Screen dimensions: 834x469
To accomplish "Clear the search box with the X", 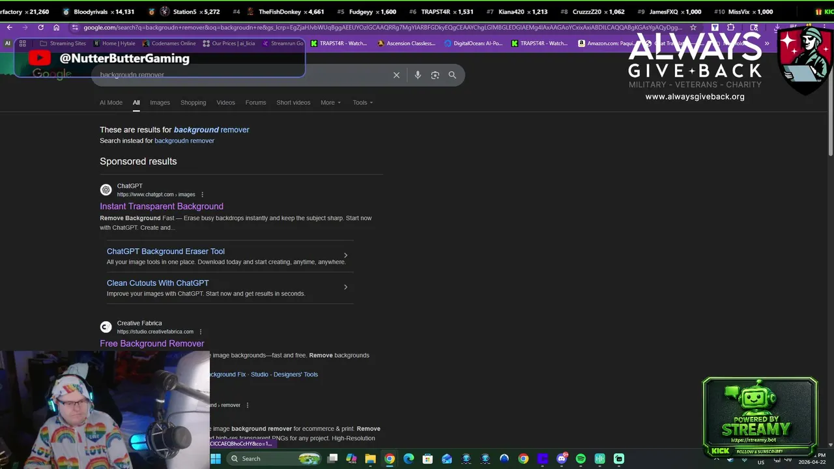I will click(x=396, y=75).
